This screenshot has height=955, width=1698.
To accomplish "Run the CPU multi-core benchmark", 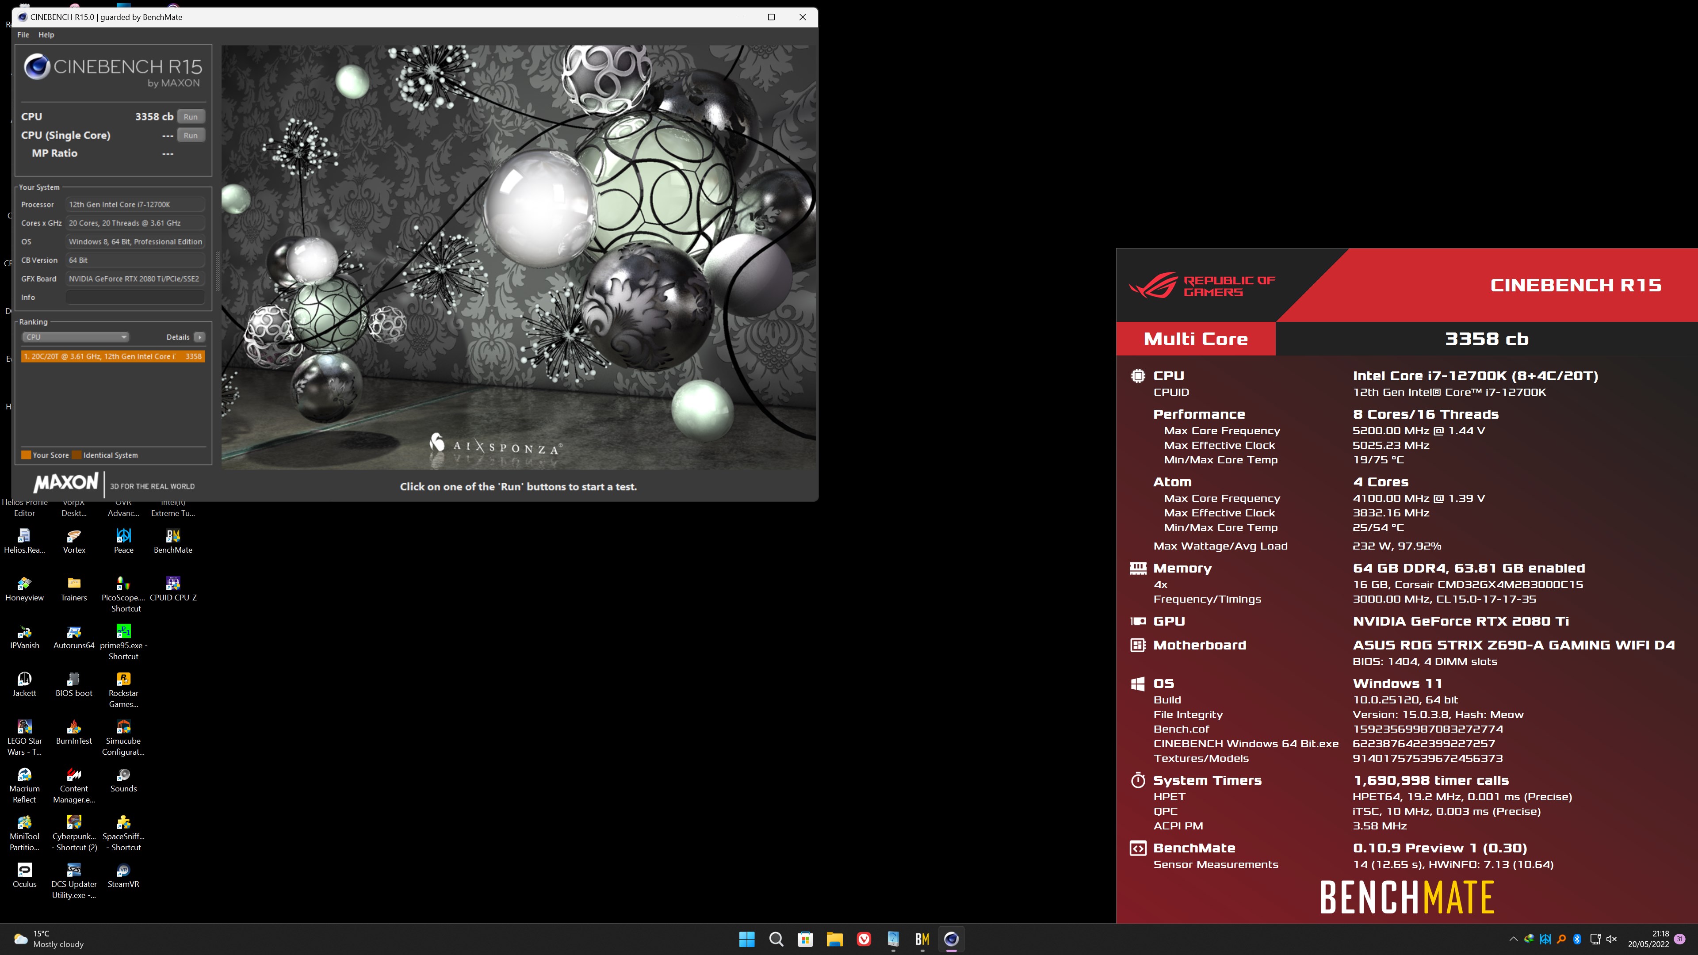I will point(191,117).
